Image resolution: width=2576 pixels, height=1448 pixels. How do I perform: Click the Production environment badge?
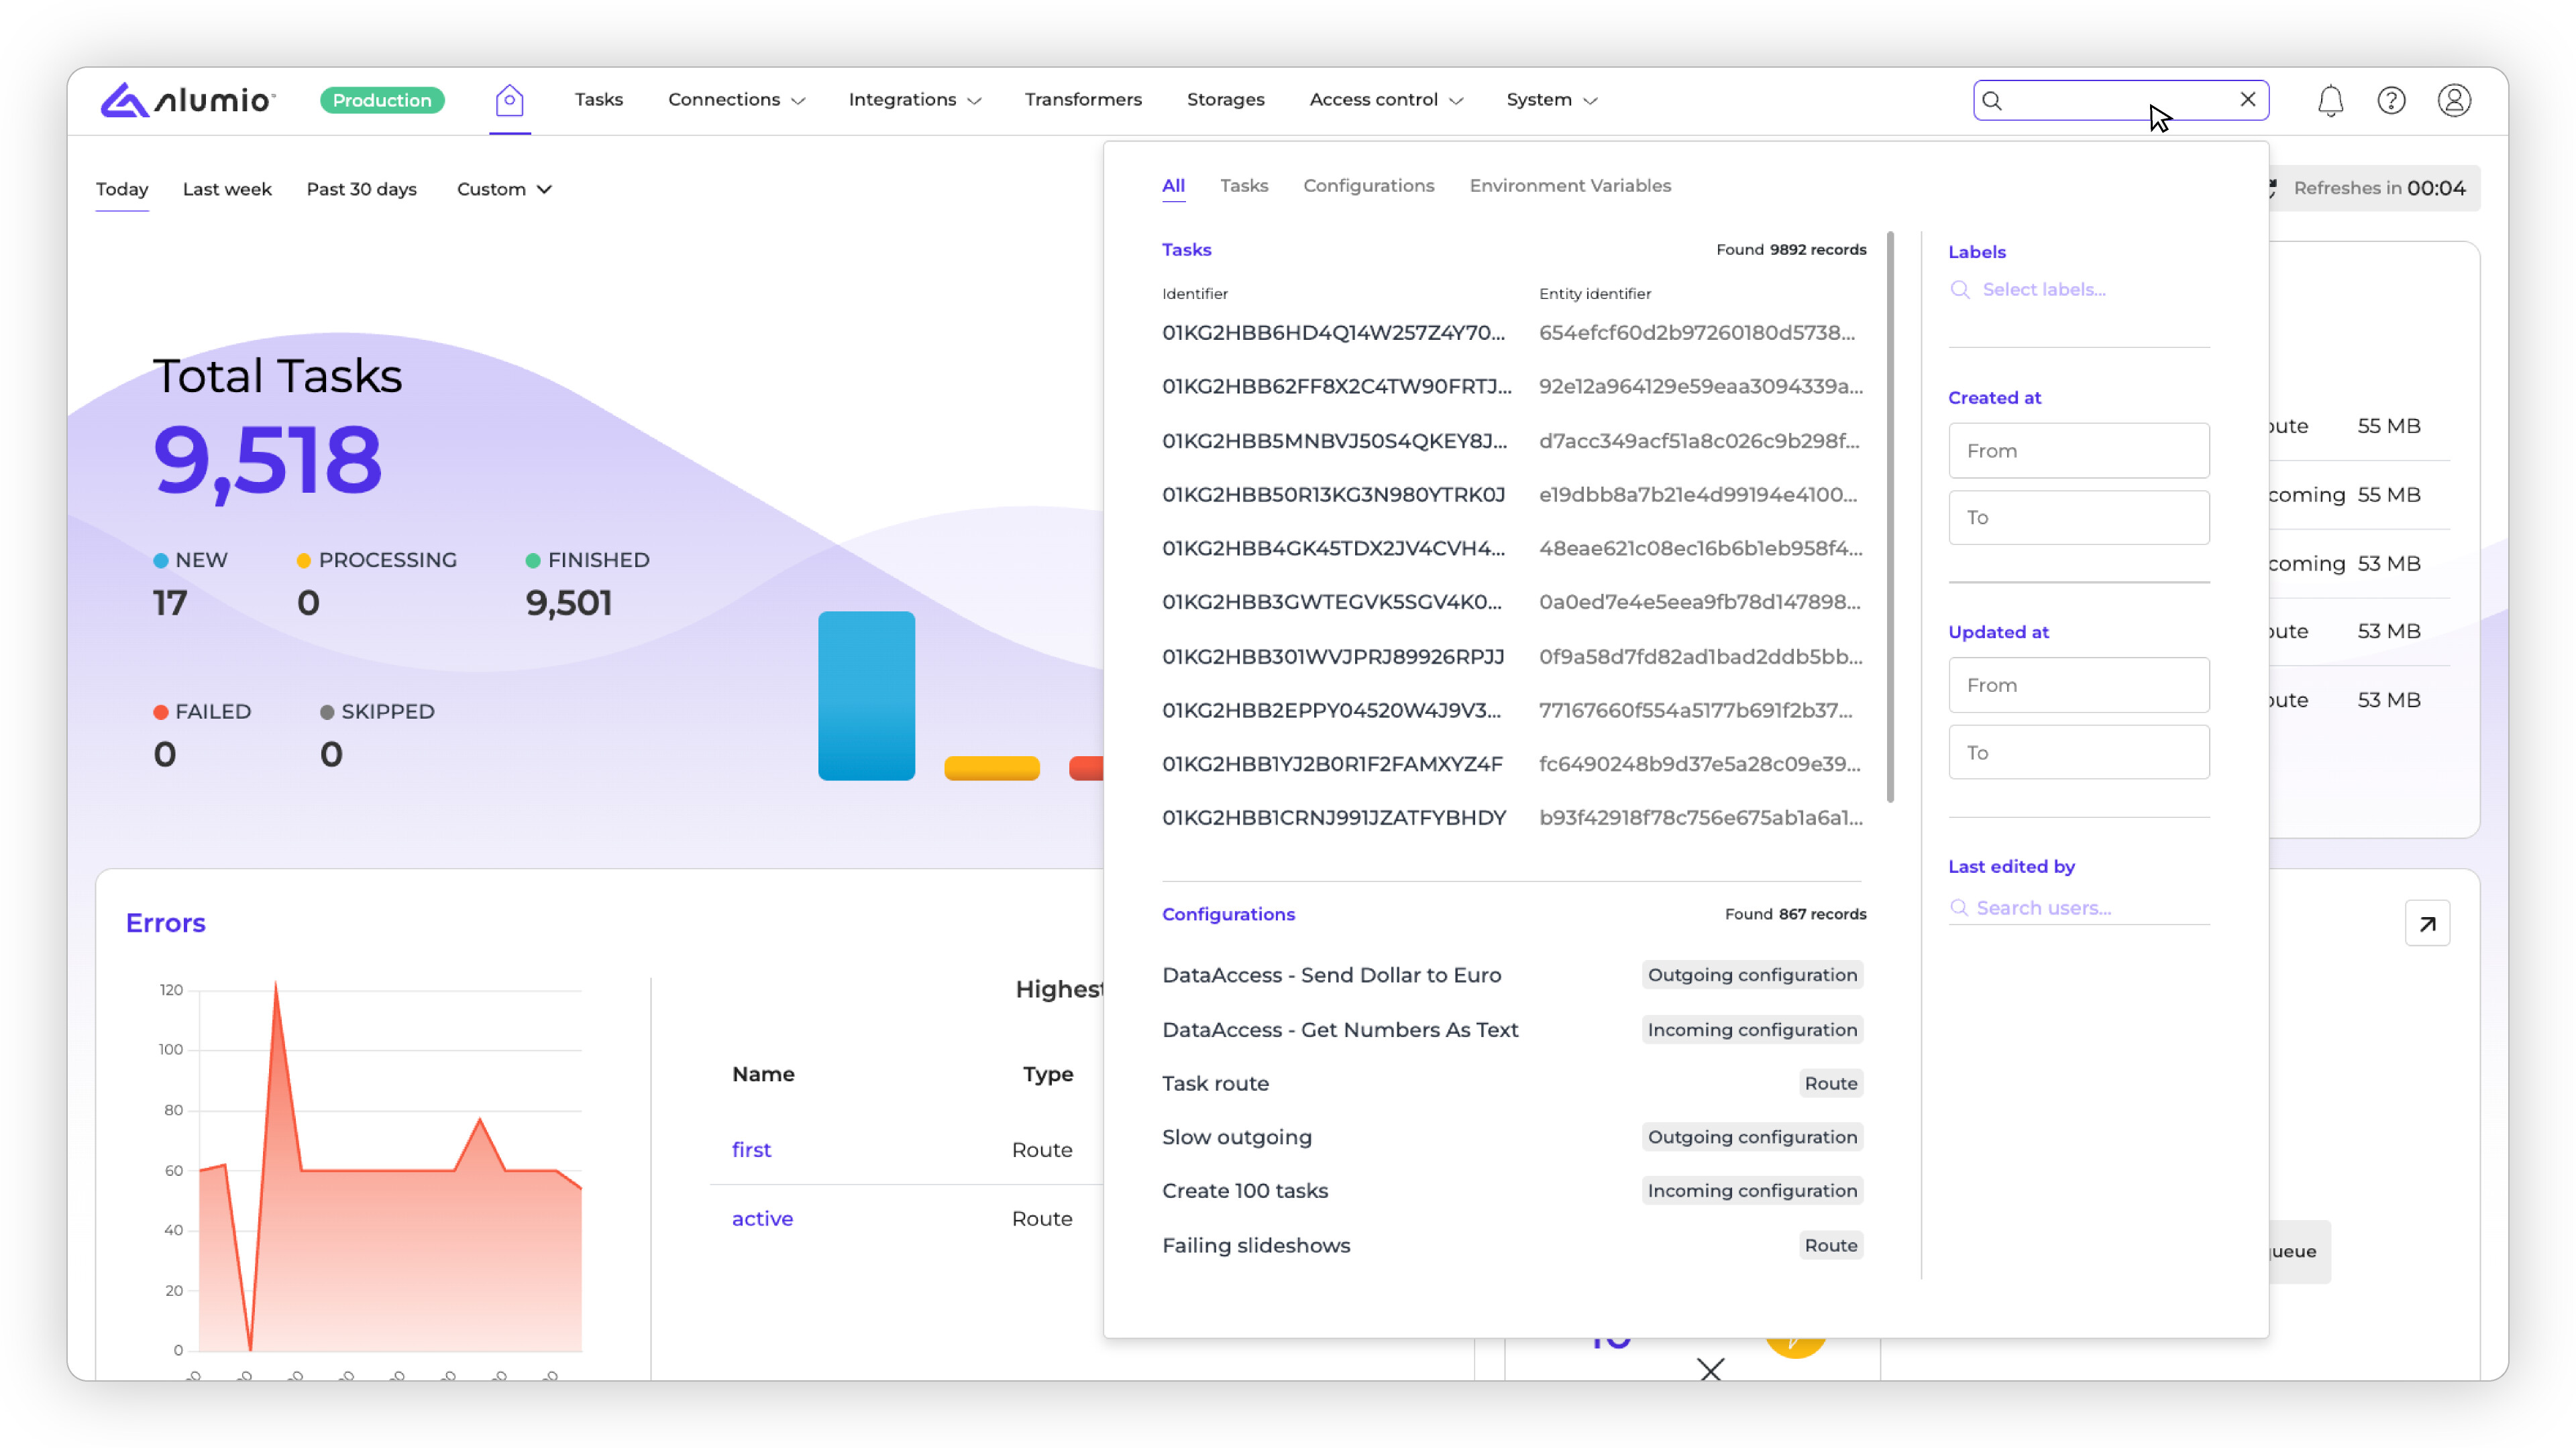(x=382, y=100)
